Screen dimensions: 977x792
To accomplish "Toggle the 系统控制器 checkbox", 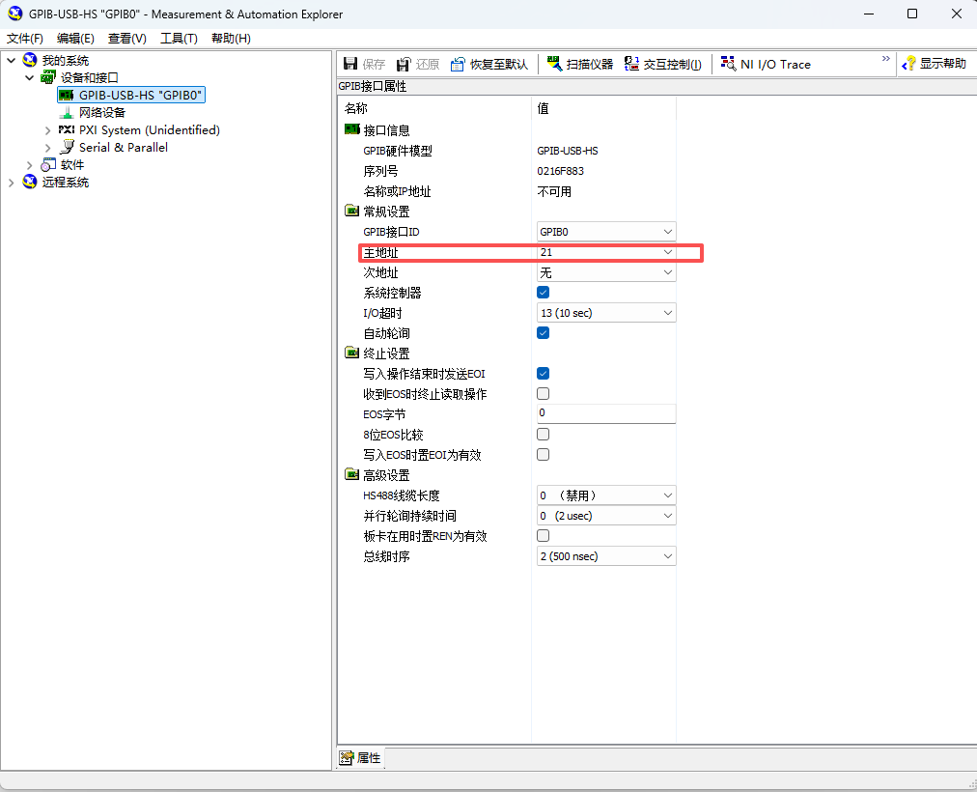I will point(543,293).
